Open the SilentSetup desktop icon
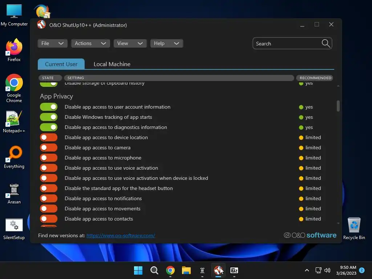This screenshot has height=279, width=372. [x=14, y=229]
